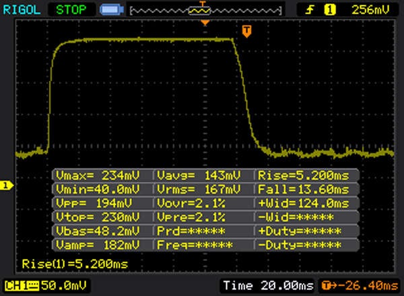The width and height of the screenshot is (404, 296).
Task: Click the Vpp= 194mV measurement
Action: coord(94,204)
